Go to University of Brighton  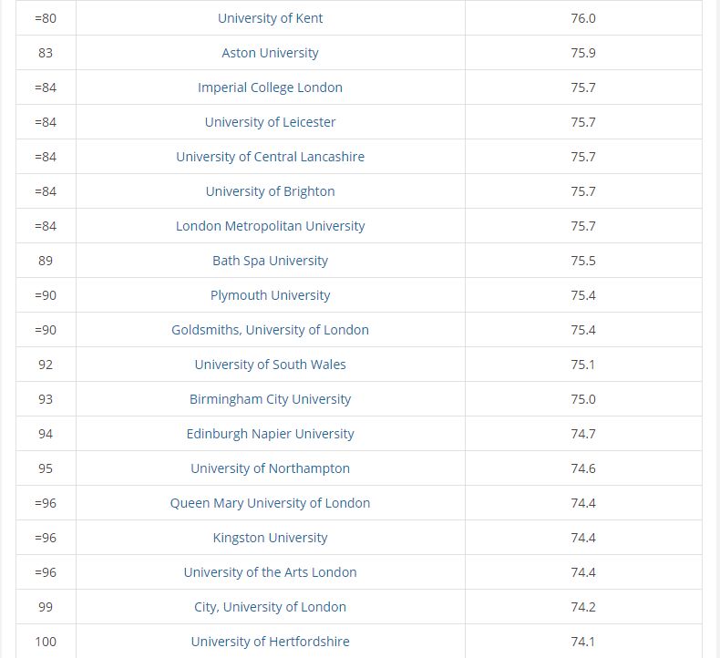click(270, 191)
